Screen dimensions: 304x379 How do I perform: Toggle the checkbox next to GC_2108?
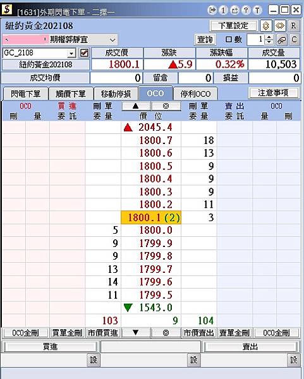tap(84, 53)
